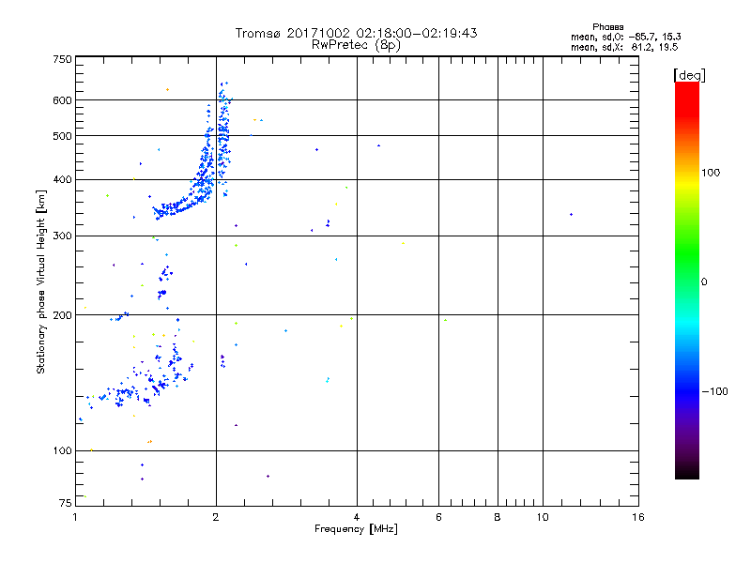Click the y-axis '75' tick label
The width and height of the screenshot is (751, 563).
[66, 503]
